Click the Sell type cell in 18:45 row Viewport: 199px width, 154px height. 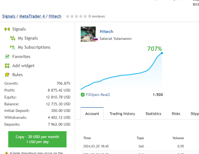click(141, 146)
